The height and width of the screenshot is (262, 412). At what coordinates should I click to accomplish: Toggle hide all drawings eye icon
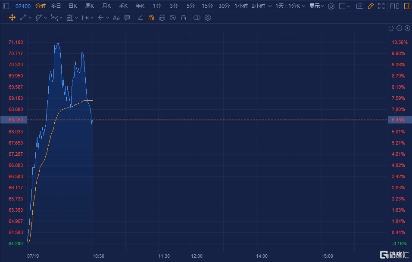coord(173,18)
